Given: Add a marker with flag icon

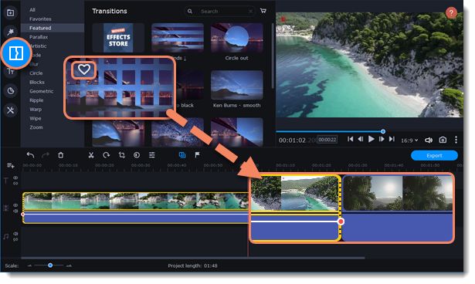Looking at the screenshot, I should [197, 155].
